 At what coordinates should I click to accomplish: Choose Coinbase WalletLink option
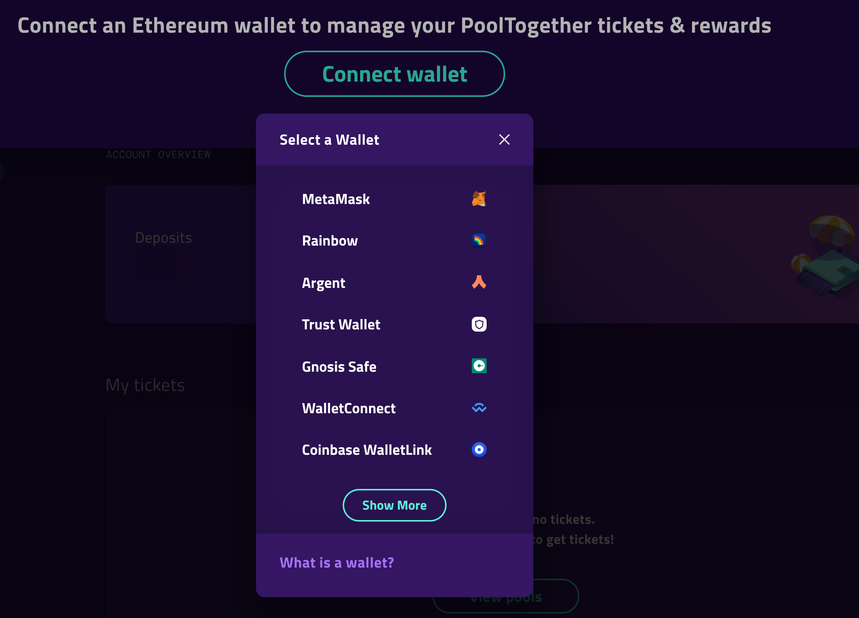[x=366, y=450]
